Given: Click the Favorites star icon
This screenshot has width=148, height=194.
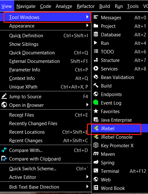Looking at the screenshot, I should [x=96, y=111].
